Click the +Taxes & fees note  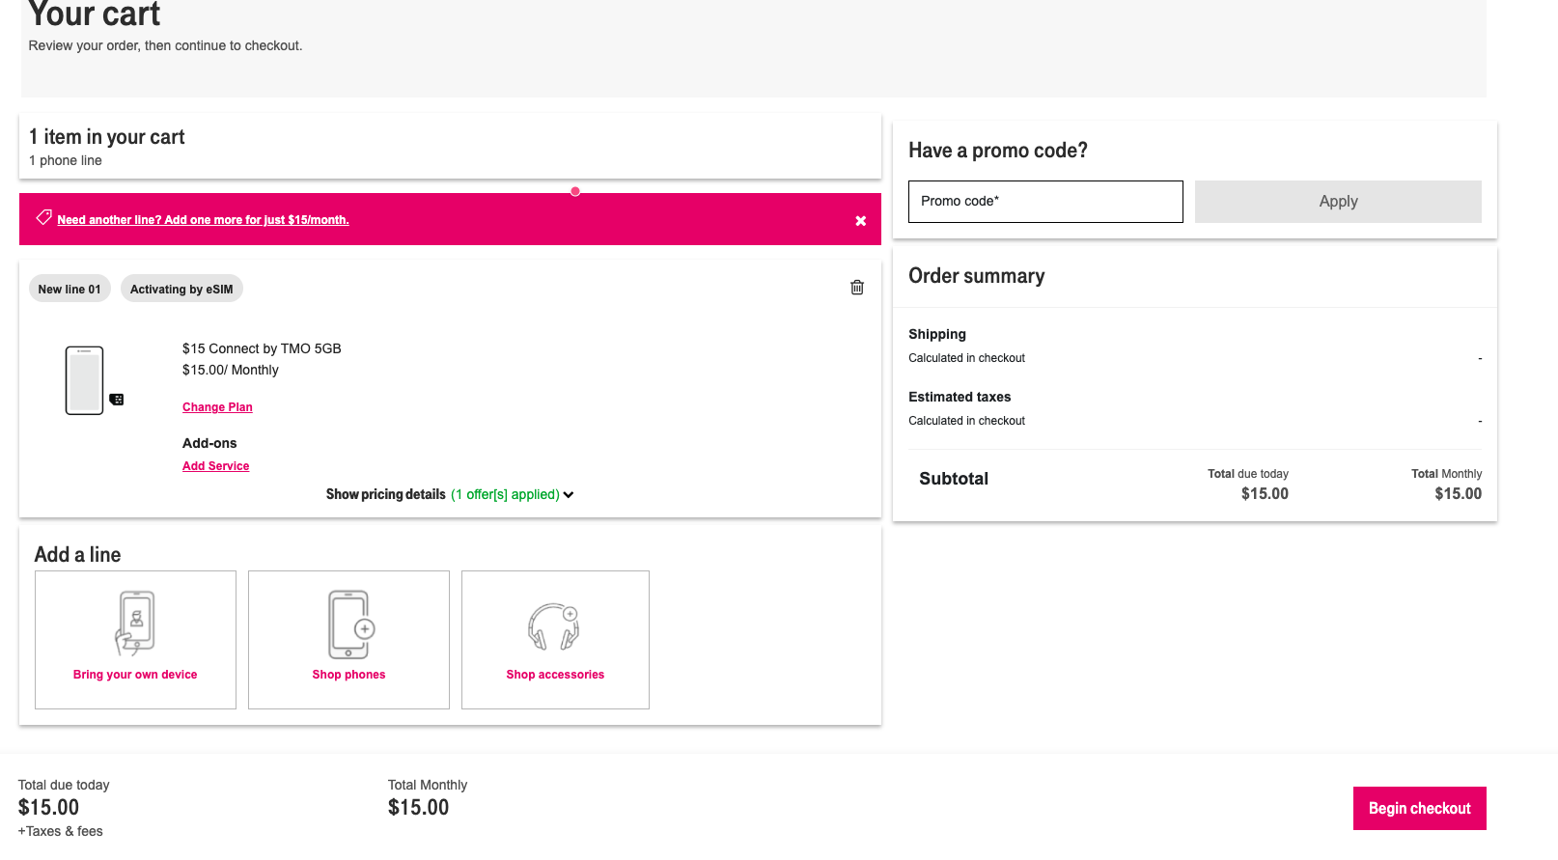coord(60,831)
